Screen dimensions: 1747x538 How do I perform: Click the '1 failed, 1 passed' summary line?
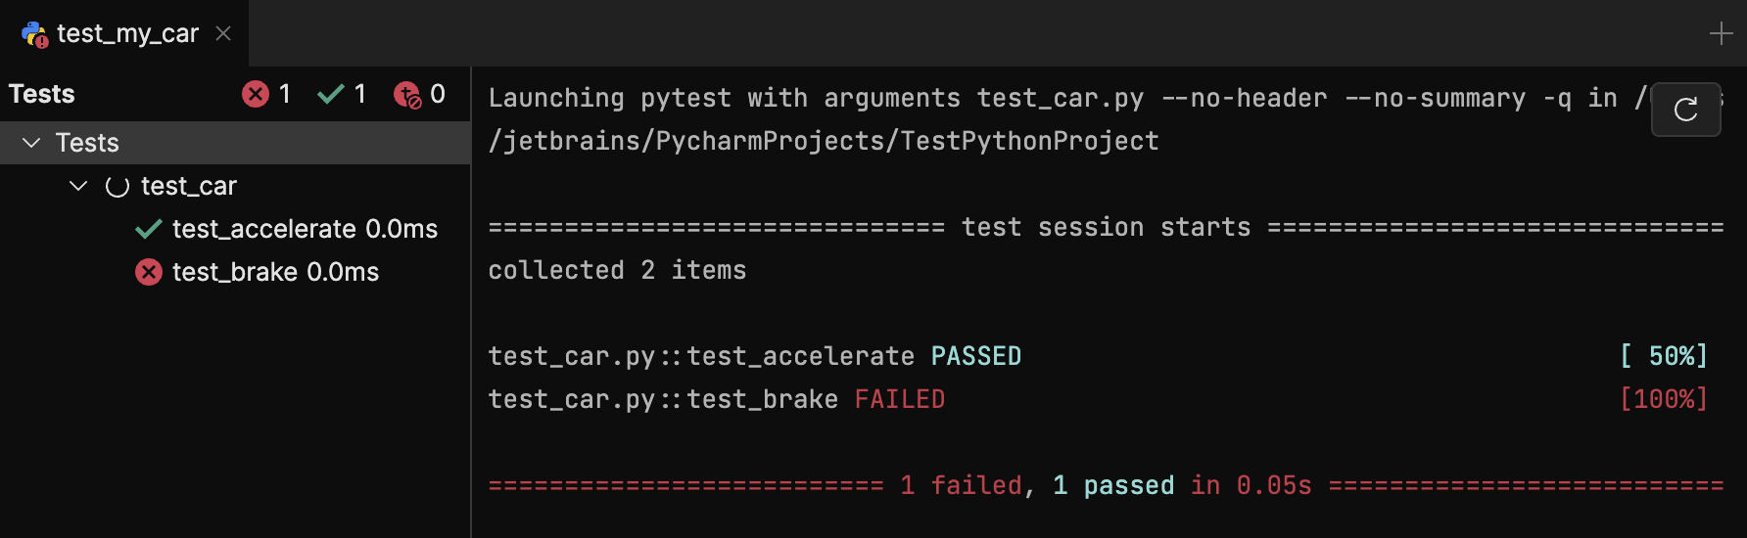(x=1105, y=485)
